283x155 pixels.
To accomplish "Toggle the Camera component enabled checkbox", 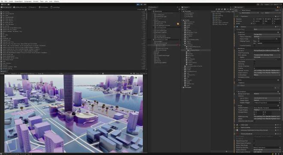I will (240, 27).
